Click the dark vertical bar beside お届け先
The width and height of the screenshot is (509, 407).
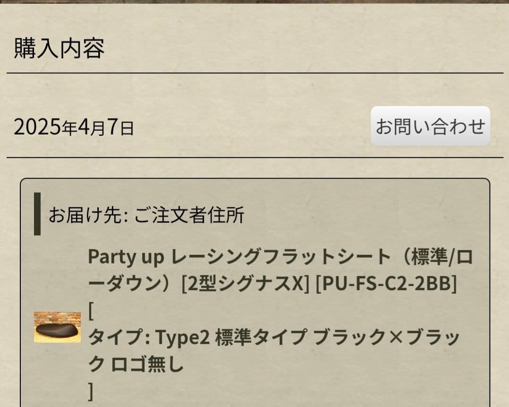37,214
